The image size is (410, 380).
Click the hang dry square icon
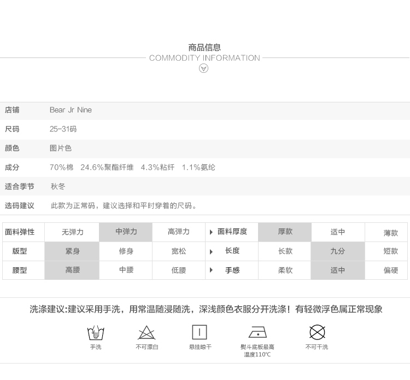(x=200, y=332)
